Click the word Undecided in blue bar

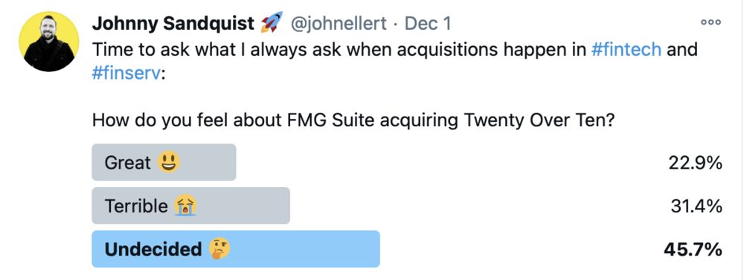[x=153, y=250]
